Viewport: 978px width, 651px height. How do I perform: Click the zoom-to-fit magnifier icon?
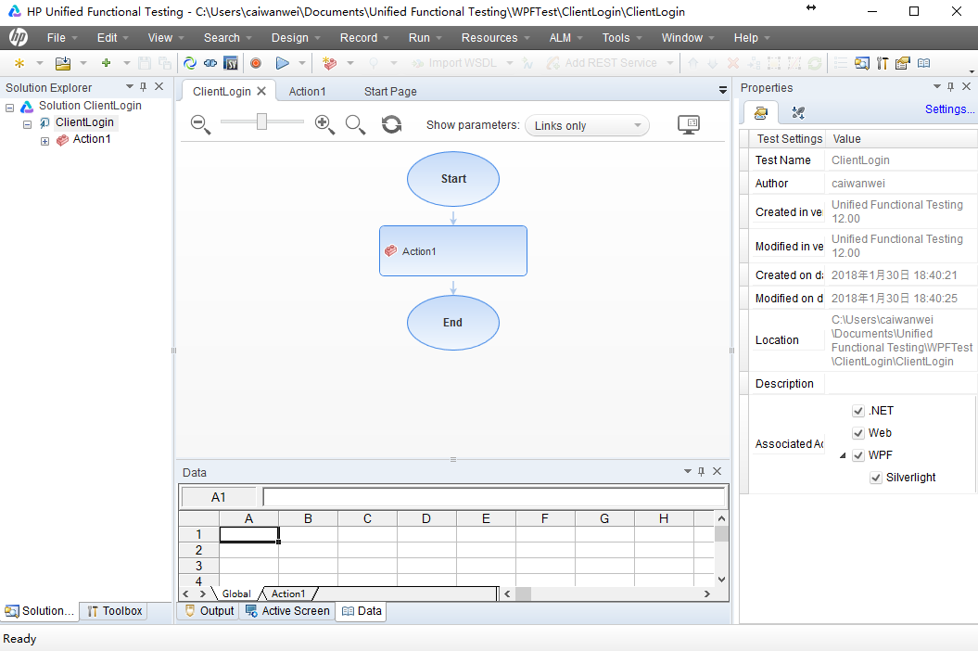[x=355, y=124]
